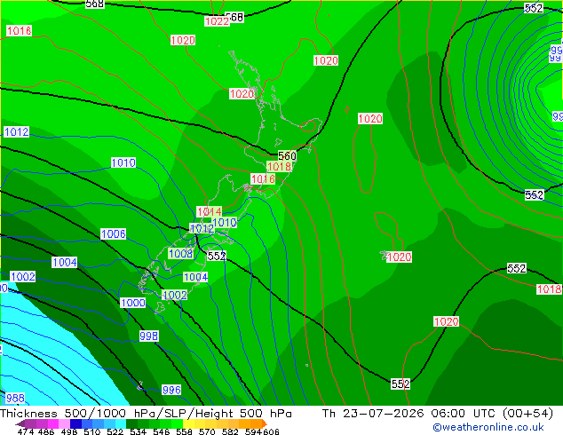
Task: Click the 552 label beside the 1008 label
Action: click(x=217, y=256)
